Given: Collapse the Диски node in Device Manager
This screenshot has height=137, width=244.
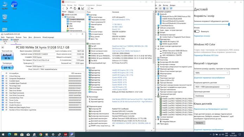Looking at the screenshot, I should (x=156, y=48).
